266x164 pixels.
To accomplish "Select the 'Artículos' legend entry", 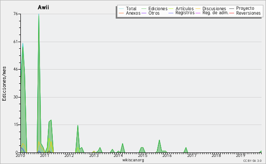I will [184, 8].
